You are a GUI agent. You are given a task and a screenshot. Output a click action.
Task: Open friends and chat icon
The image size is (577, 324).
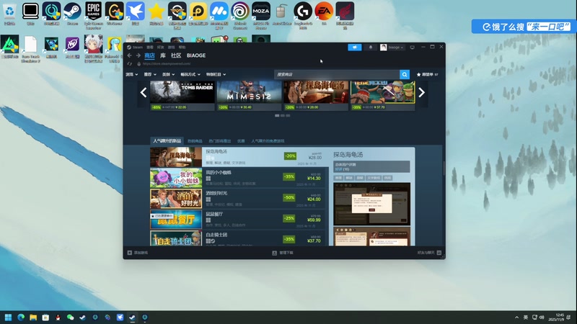tap(439, 253)
